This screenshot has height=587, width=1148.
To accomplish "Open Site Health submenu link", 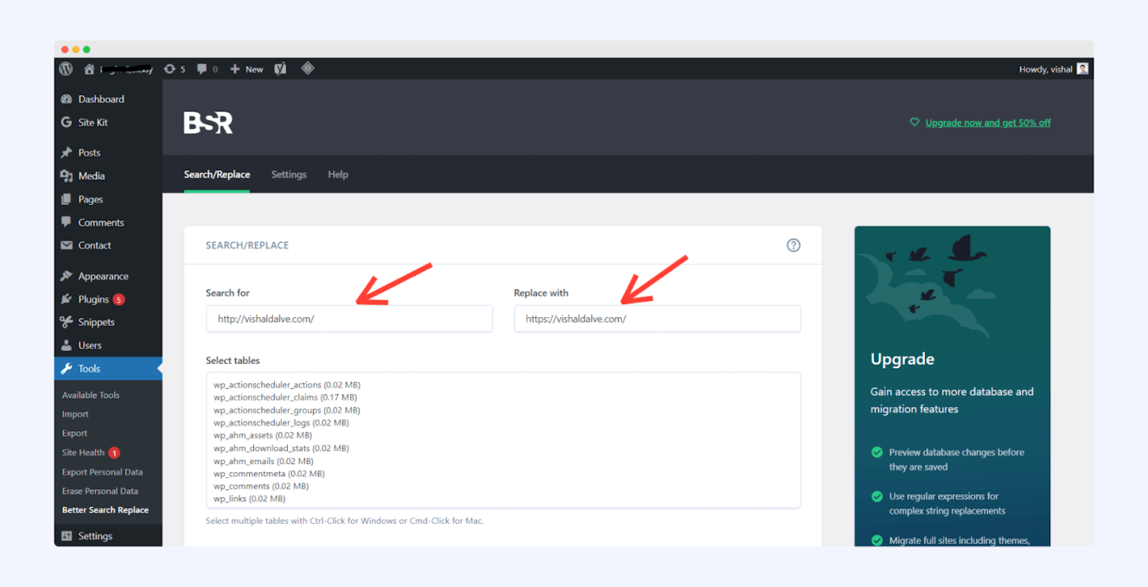I will [83, 453].
